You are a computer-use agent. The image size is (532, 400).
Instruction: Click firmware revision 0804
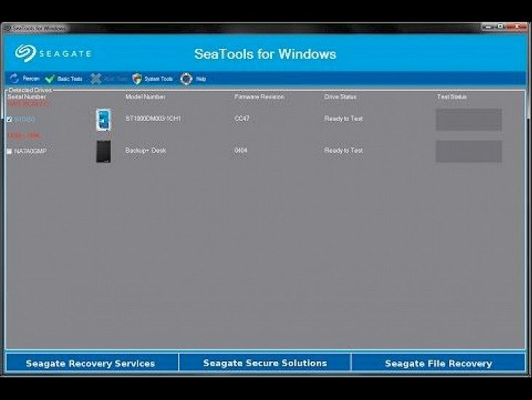pos(241,150)
